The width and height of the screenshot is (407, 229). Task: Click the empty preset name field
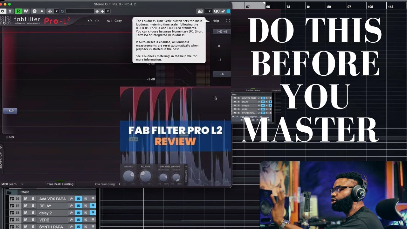pyautogui.click(x=79, y=11)
